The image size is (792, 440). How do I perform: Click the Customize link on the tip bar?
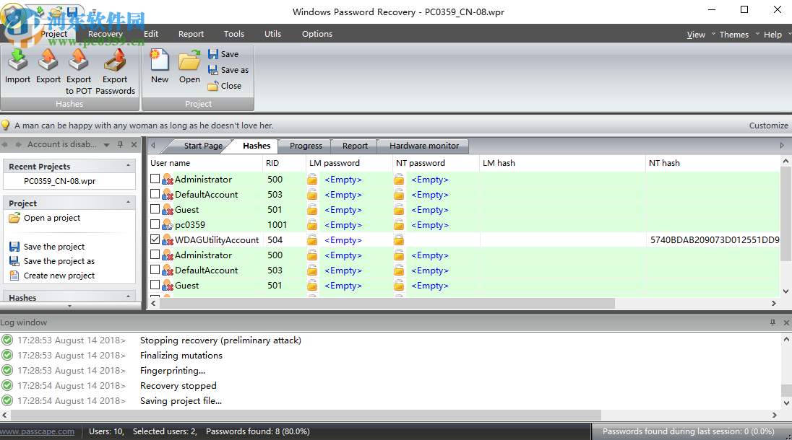click(x=768, y=125)
